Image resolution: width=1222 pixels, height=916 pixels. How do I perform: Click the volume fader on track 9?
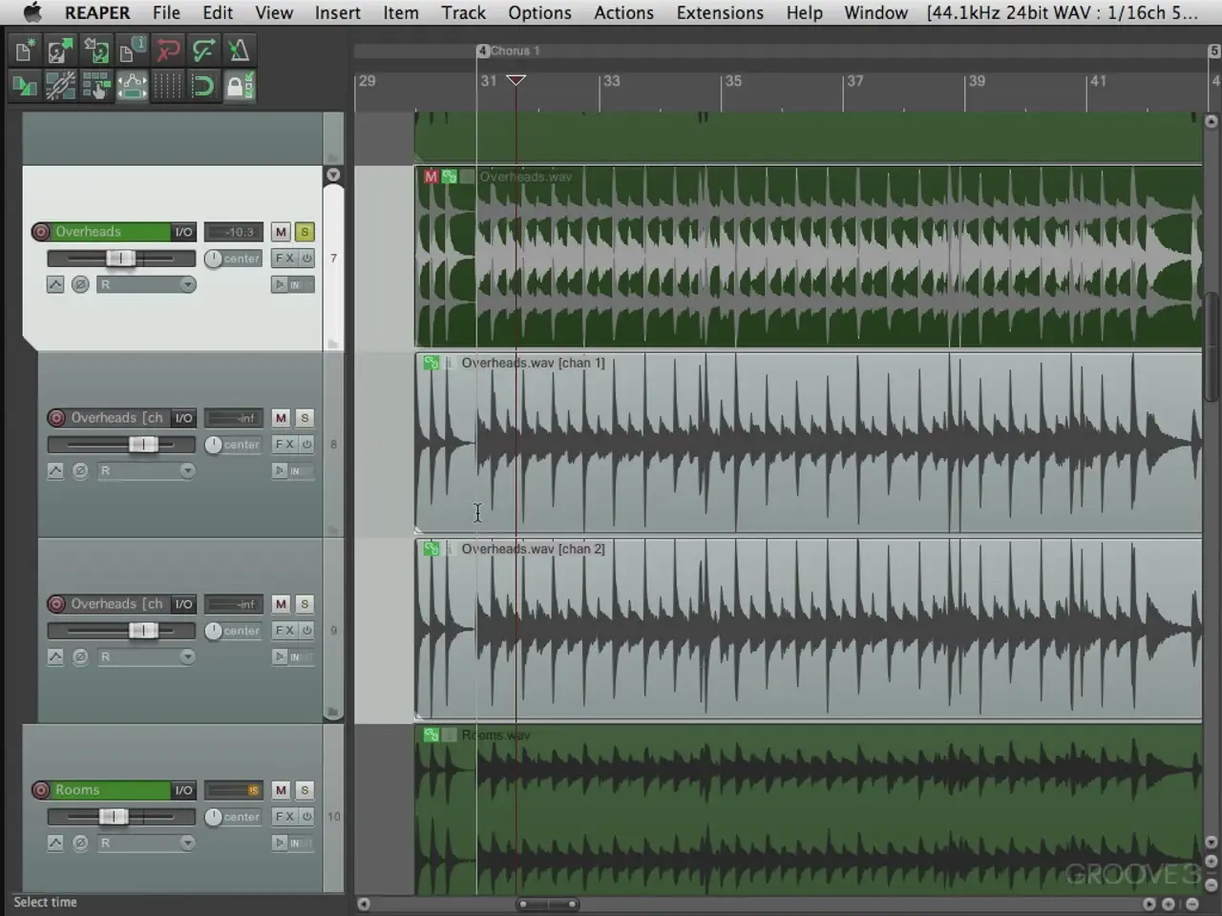pos(143,631)
